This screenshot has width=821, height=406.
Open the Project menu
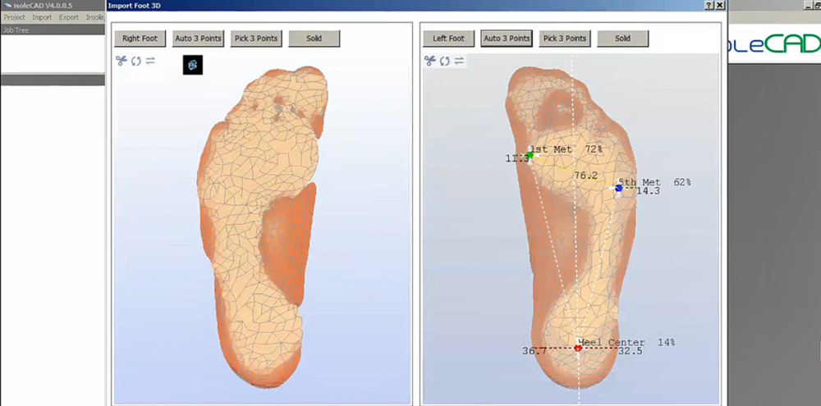coord(14,17)
